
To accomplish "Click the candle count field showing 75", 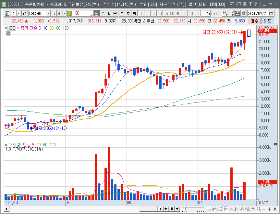I will click(206, 13).
